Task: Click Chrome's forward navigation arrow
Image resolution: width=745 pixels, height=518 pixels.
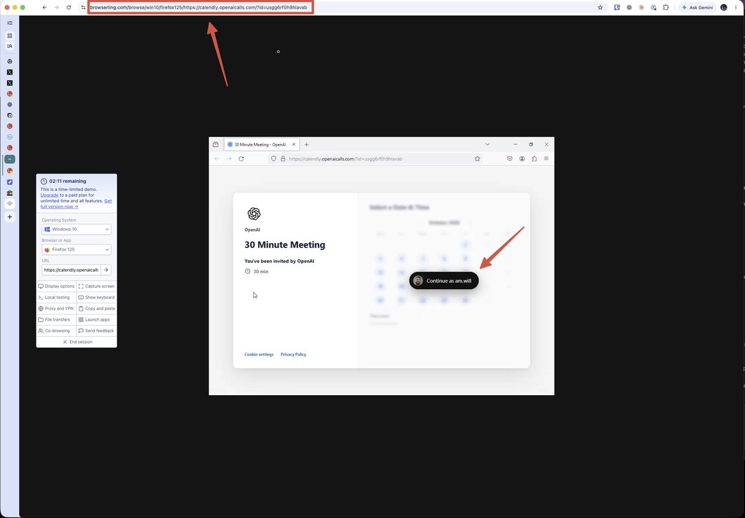Action: coord(56,7)
